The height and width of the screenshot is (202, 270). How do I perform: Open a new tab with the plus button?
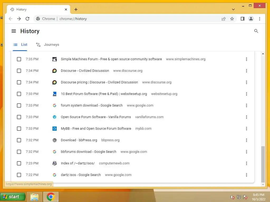76,9
